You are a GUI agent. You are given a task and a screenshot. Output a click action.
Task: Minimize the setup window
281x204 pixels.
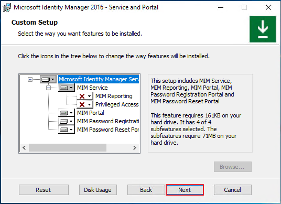(221, 7)
